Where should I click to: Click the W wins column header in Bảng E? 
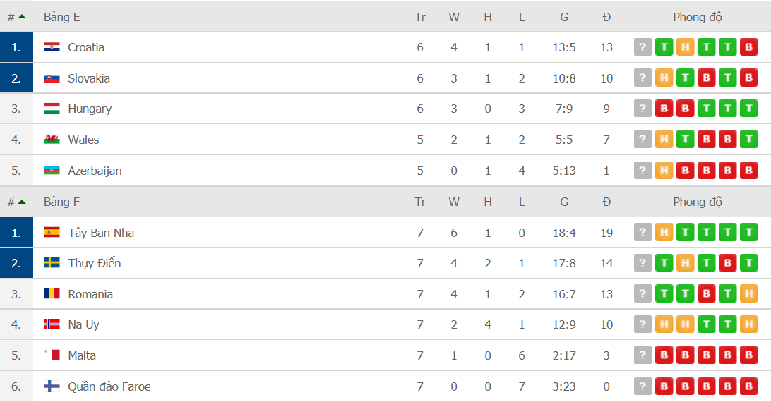pyautogui.click(x=454, y=17)
